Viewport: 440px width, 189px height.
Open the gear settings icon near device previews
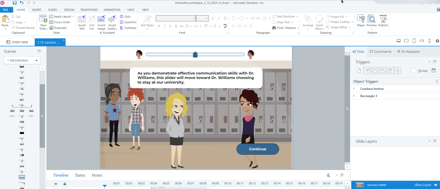coord(437,41)
